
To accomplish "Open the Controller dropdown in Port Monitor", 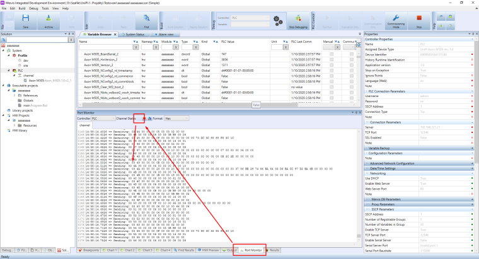I will pos(103,118).
